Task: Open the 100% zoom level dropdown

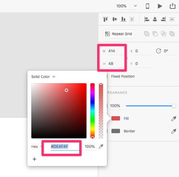Action: click(127, 6)
